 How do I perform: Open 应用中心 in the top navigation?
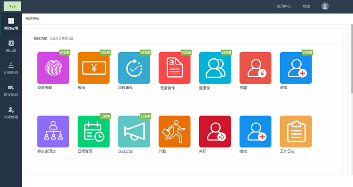click(x=284, y=6)
